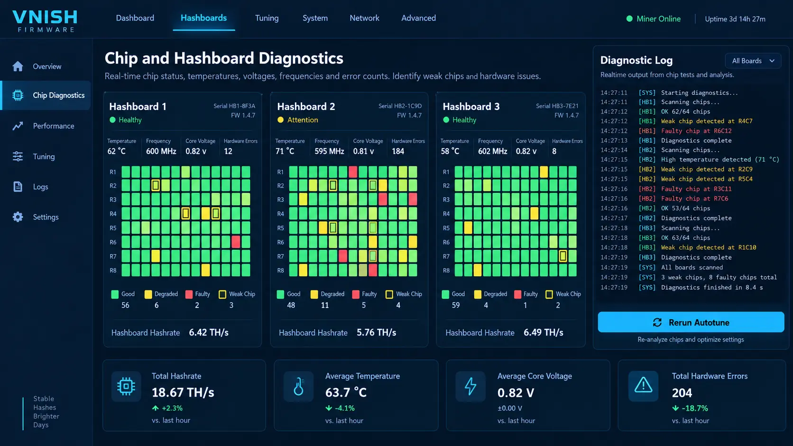Click Hashboard 3 Degraded legend swatch
The width and height of the screenshot is (793, 446).
pos(478,294)
